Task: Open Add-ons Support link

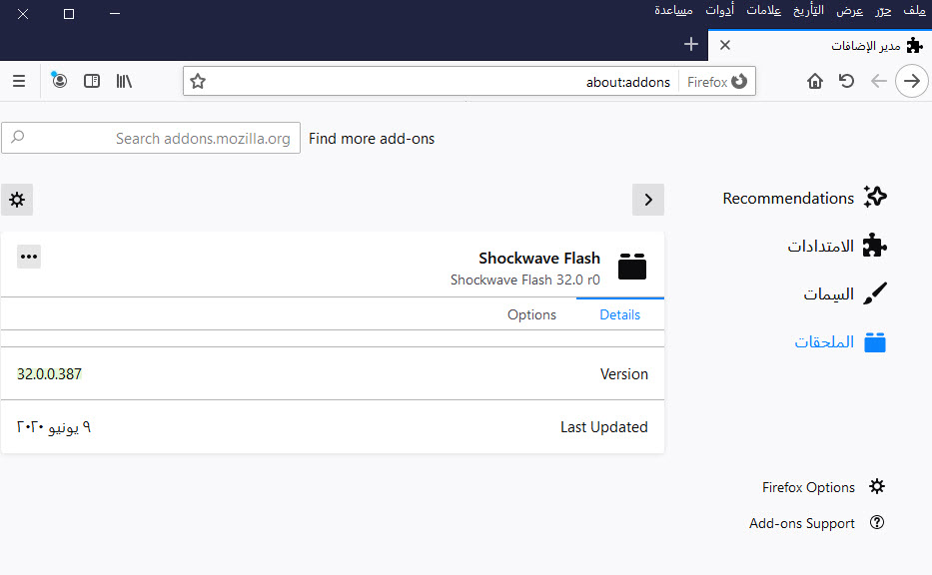Action: pyautogui.click(x=817, y=523)
